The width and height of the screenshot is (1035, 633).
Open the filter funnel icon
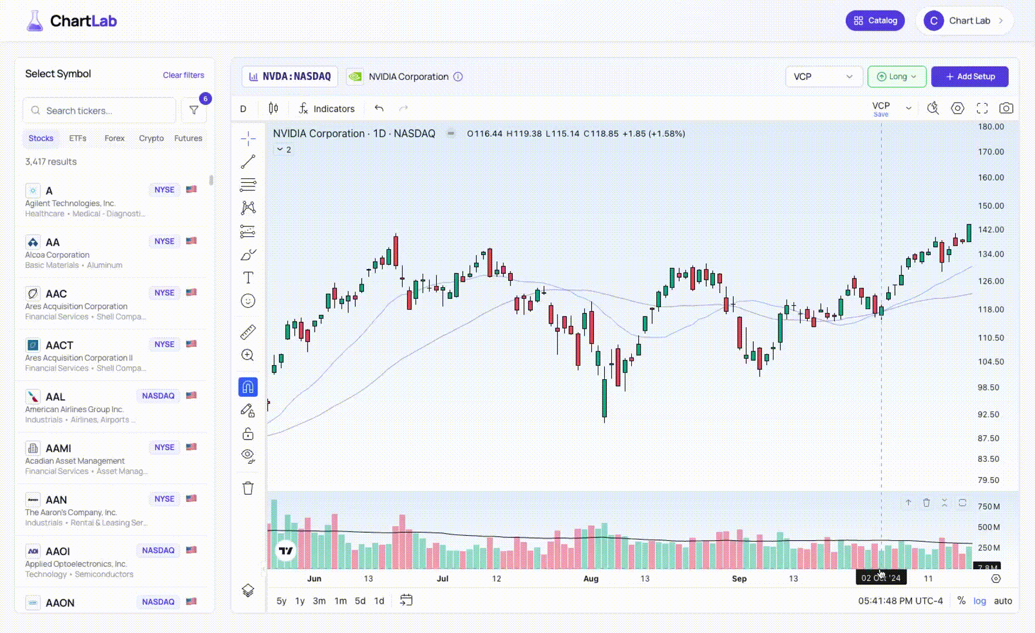[x=194, y=110]
